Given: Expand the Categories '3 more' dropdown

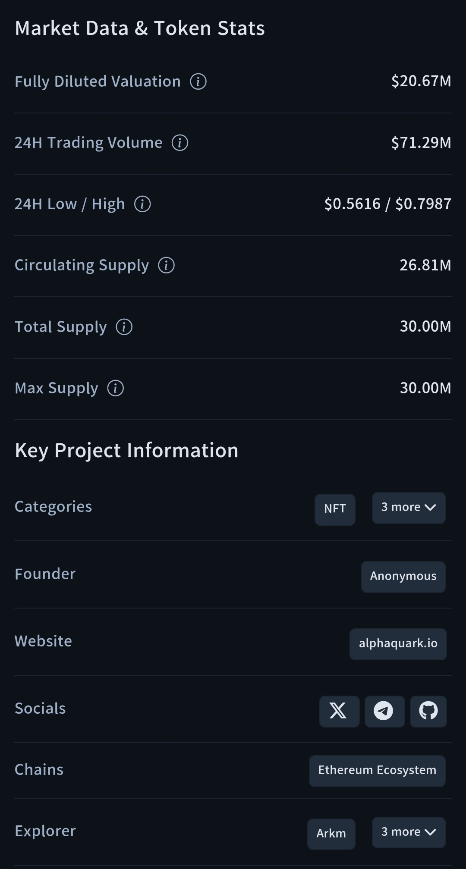Looking at the screenshot, I should [408, 508].
